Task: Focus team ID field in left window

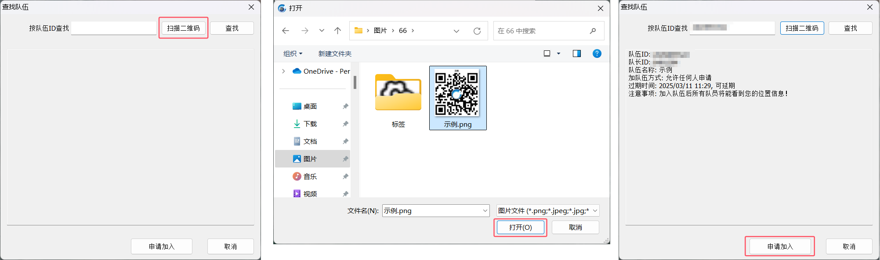Action: pyautogui.click(x=114, y=28)
